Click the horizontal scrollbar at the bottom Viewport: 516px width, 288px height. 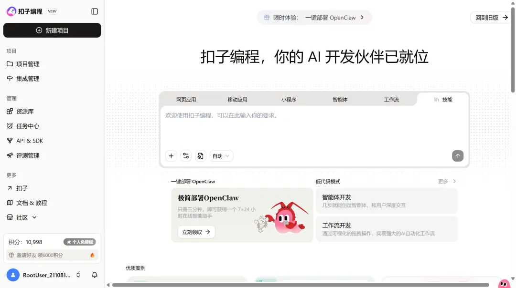pyautogui.click(x=301, y=285)
